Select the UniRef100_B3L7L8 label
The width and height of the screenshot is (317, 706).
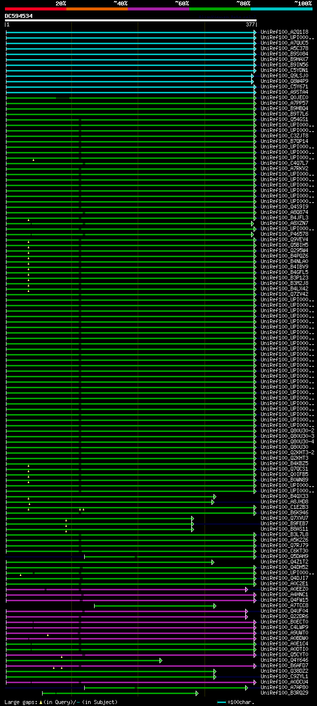click(284, 534)
